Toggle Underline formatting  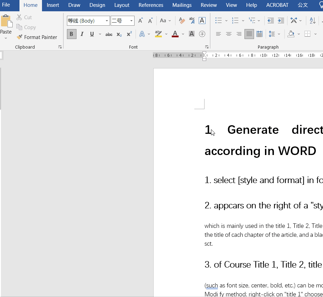(x=92, y=34)
